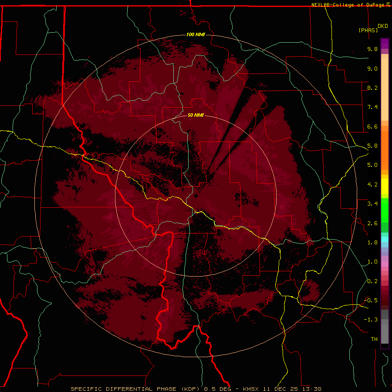392x392 pixels.
Task: Click the Specific Differential Phase caption
Action: 196,389
